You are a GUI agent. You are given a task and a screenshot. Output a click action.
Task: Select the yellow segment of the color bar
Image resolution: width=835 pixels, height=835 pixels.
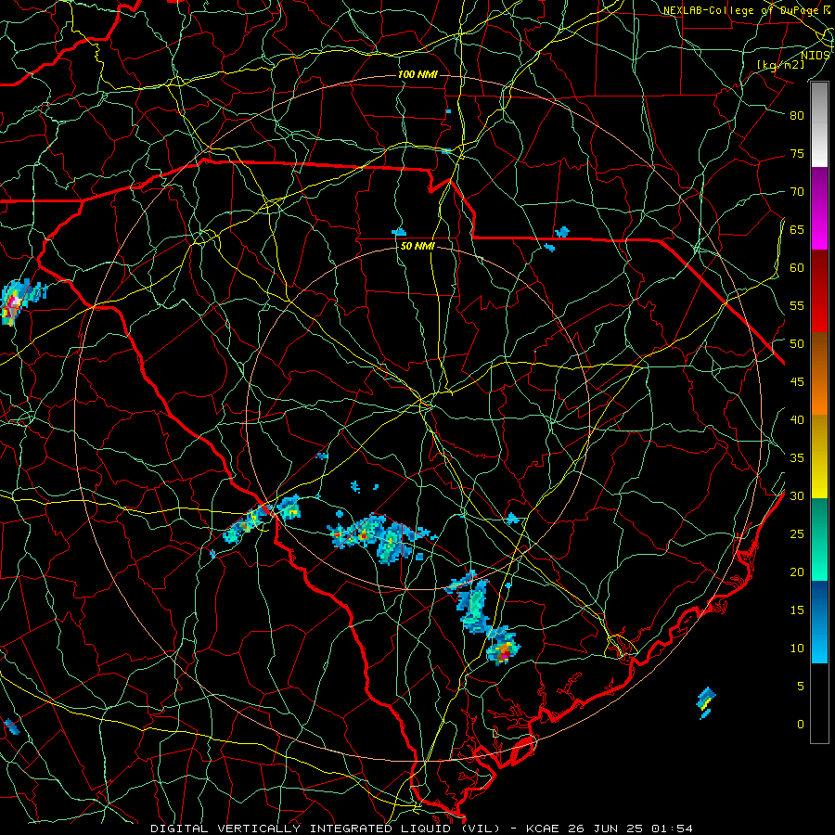pyautogui.click(x=819, y=456)
